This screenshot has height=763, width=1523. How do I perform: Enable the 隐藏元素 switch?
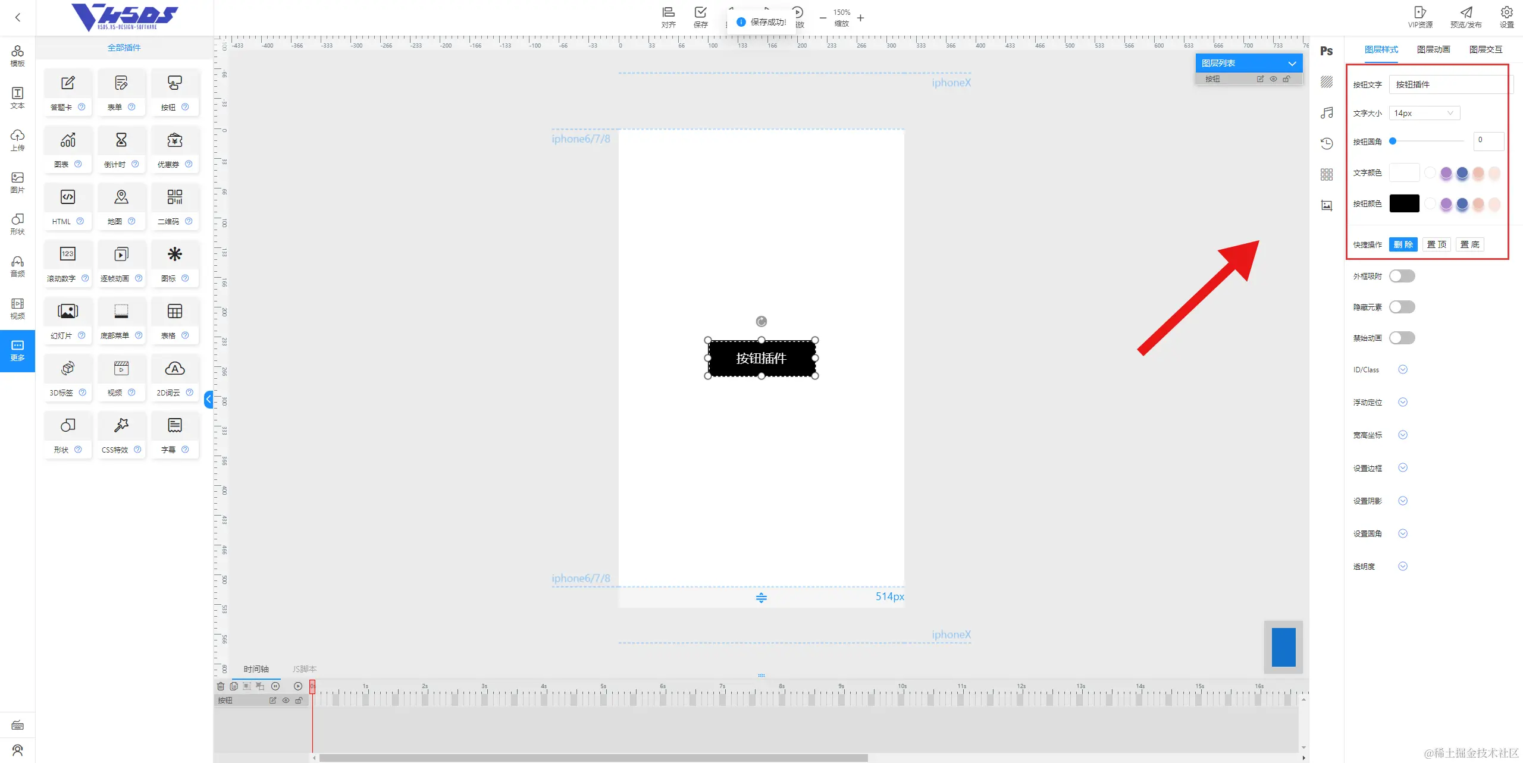pyautogui.click(x=1402, y=307)
